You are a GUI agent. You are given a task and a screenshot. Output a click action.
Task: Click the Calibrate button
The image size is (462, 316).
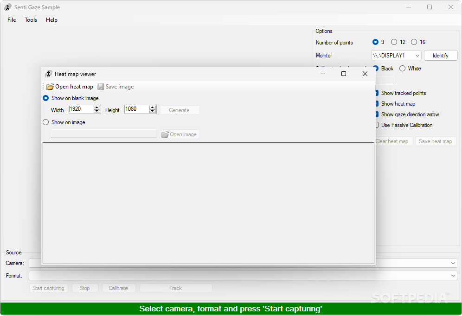[x=118, y=288]
